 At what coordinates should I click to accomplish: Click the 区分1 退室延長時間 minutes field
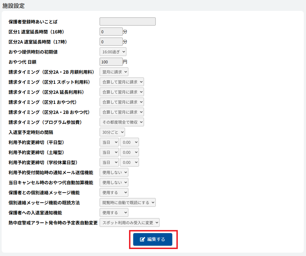coord(111,32)
